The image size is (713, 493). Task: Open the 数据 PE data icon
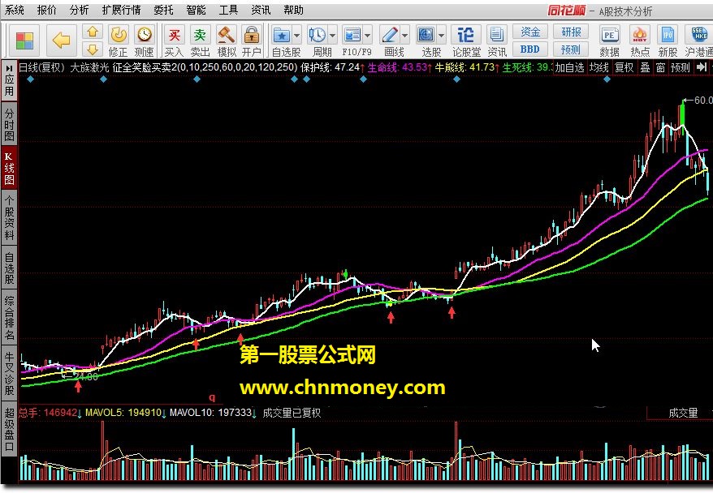click(x=609, y=41)
